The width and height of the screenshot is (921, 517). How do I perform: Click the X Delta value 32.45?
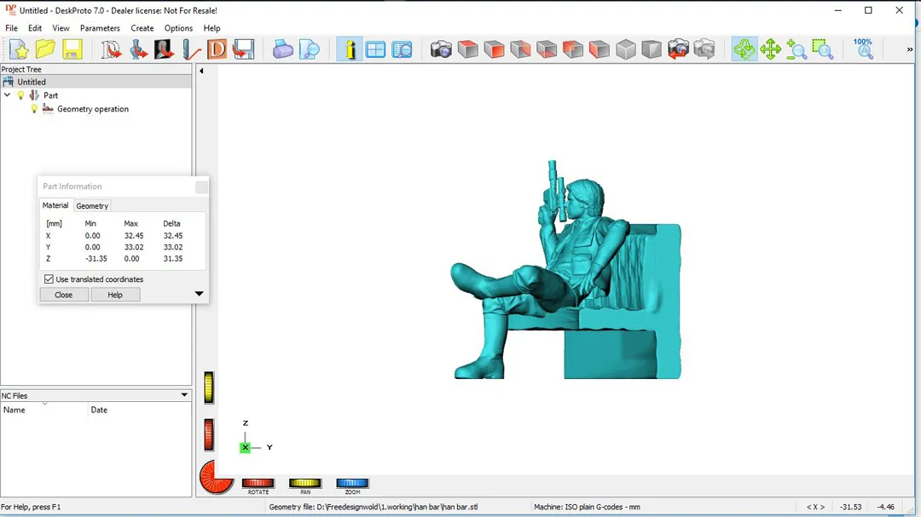coord(172,235)
